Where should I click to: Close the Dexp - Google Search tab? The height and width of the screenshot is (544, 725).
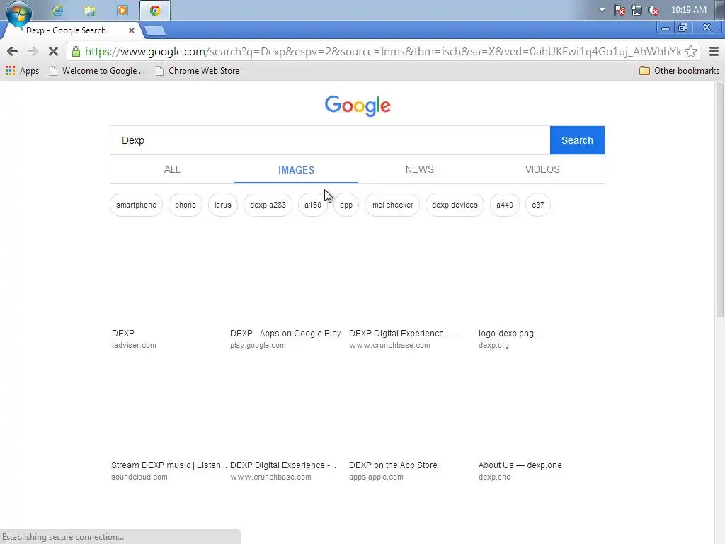[x=131, y=30]
